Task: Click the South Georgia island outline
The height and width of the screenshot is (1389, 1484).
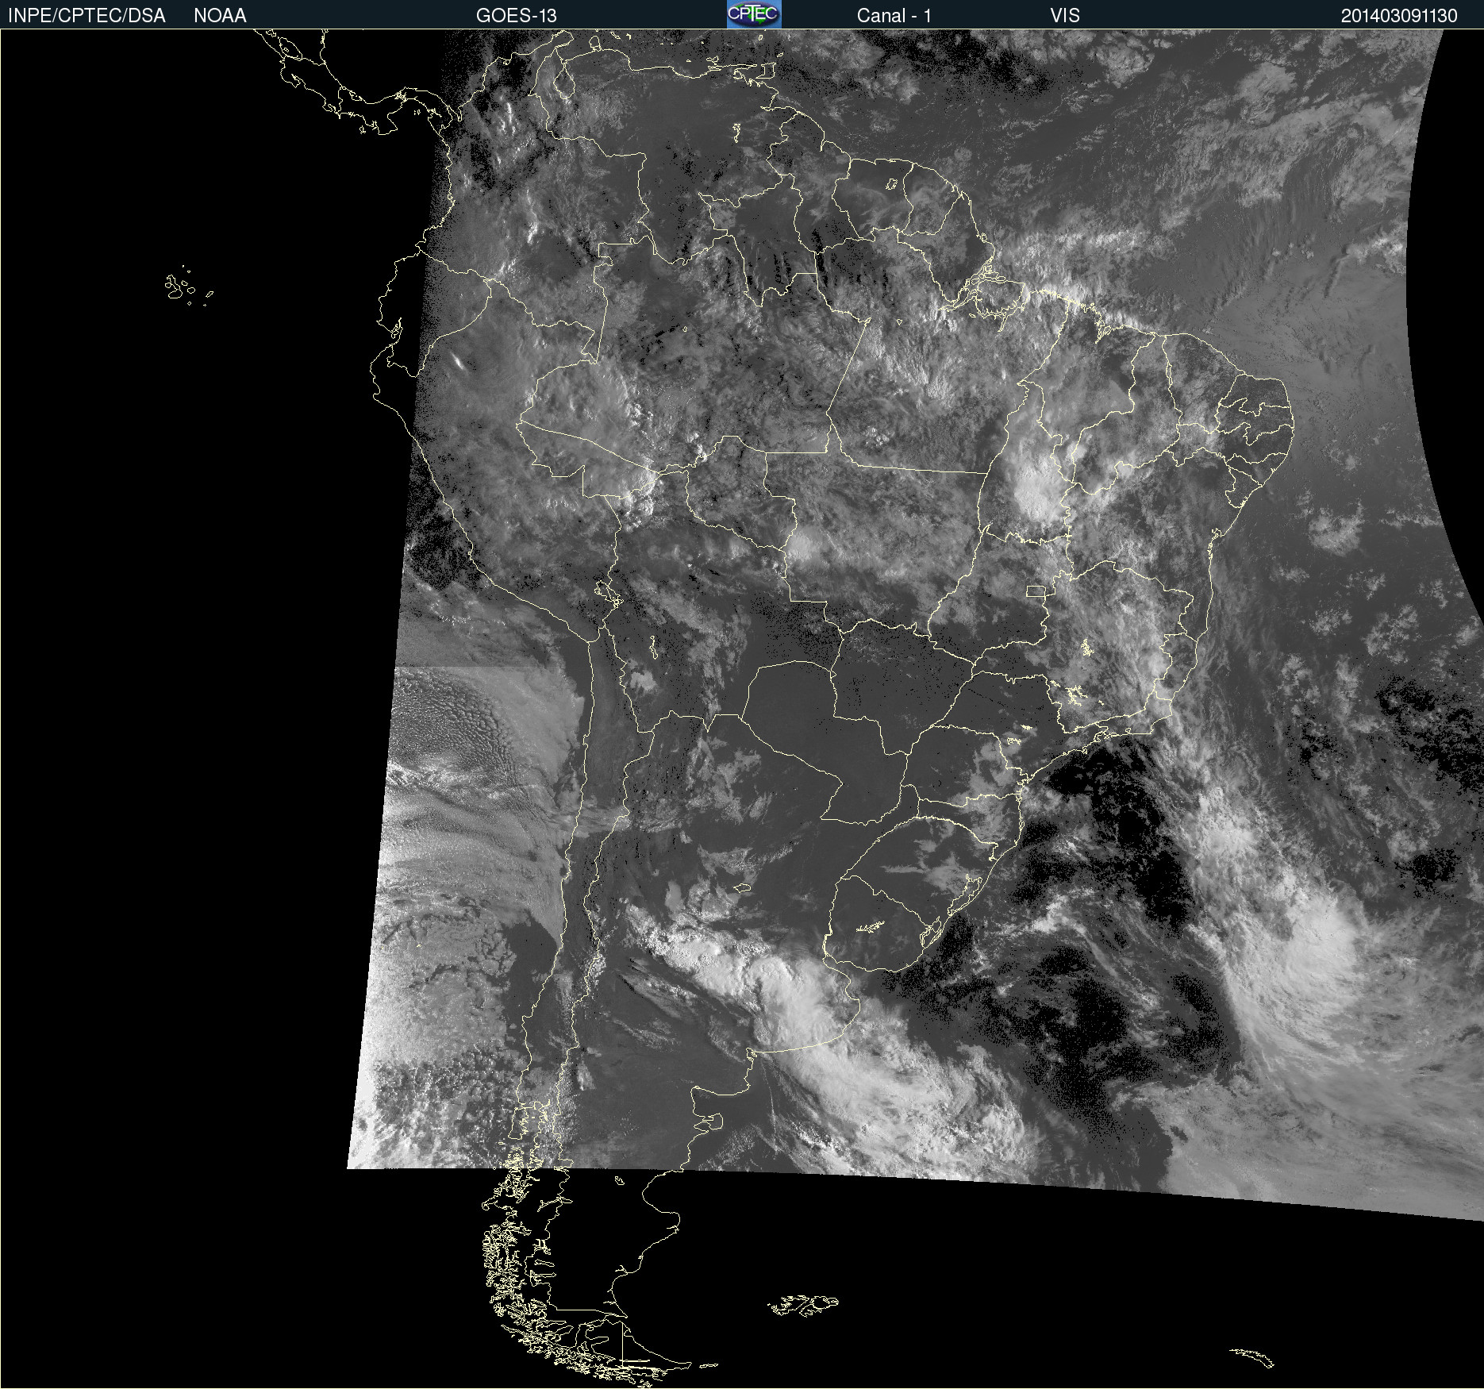Action: click(x=1252, y=1356)
